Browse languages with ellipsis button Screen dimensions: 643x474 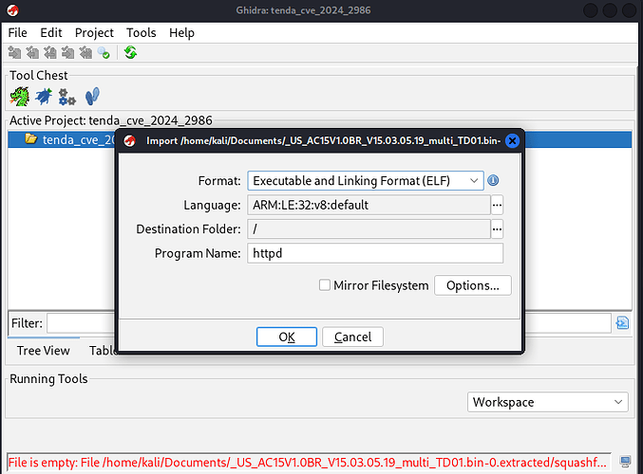[497, 205]
